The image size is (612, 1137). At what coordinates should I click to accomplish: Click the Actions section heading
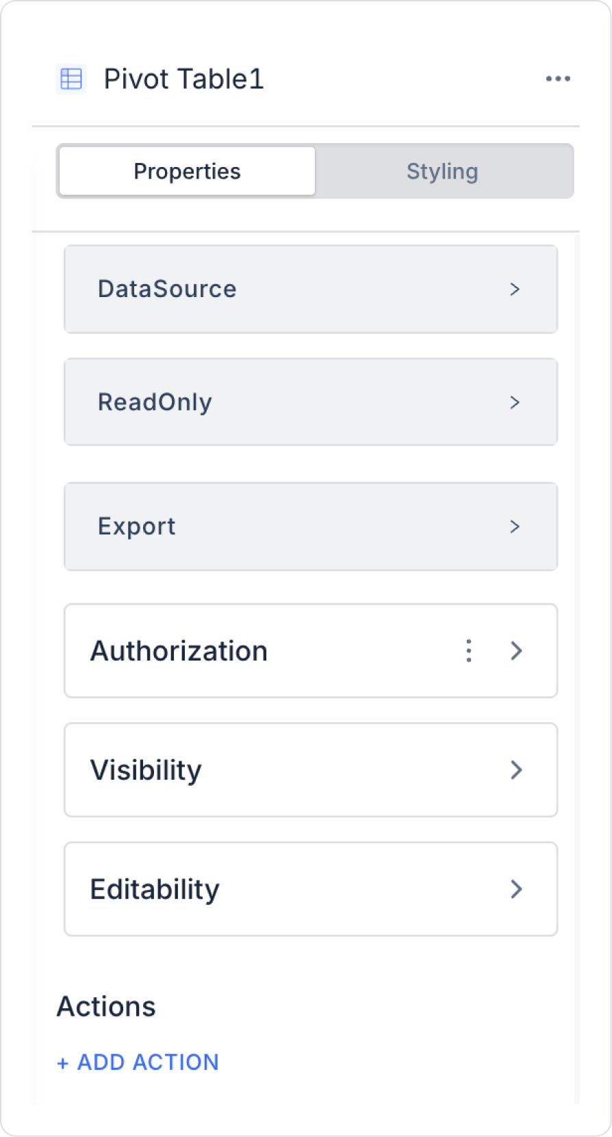point(106,1006)
